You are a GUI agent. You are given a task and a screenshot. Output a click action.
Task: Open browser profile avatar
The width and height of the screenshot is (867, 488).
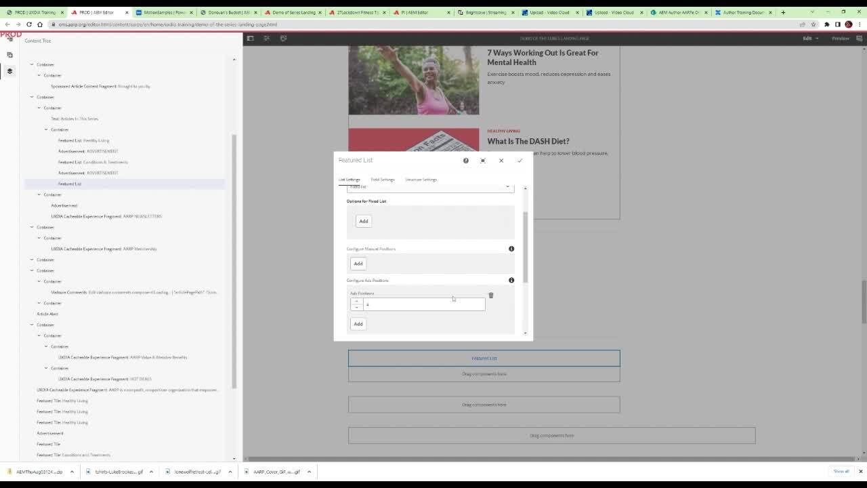pos(848,24)
